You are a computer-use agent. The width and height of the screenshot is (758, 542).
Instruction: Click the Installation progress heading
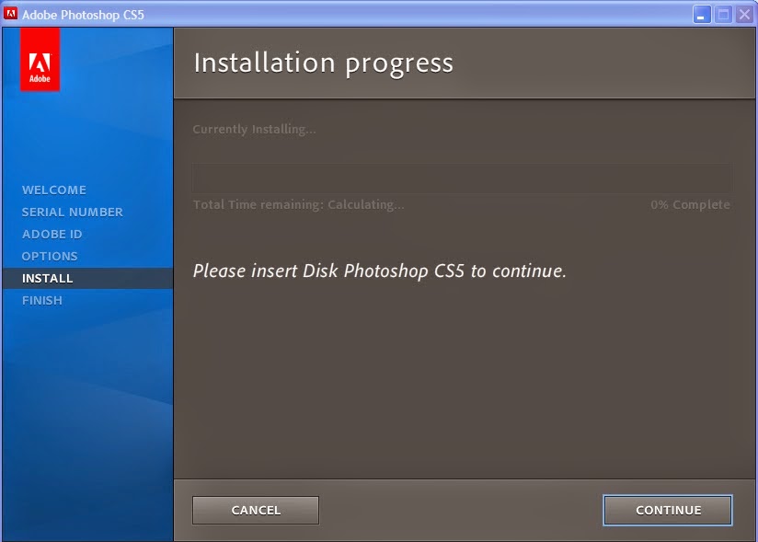coord(323,63)
